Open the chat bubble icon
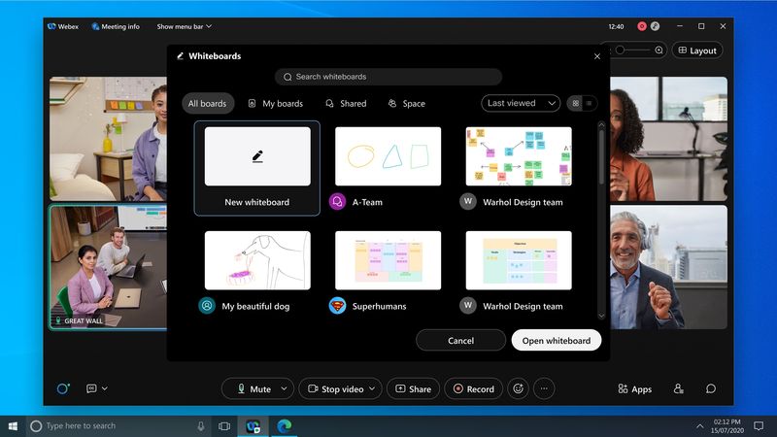Image resolution: width=777 pixels, height=437 pixels. (711, 388)
